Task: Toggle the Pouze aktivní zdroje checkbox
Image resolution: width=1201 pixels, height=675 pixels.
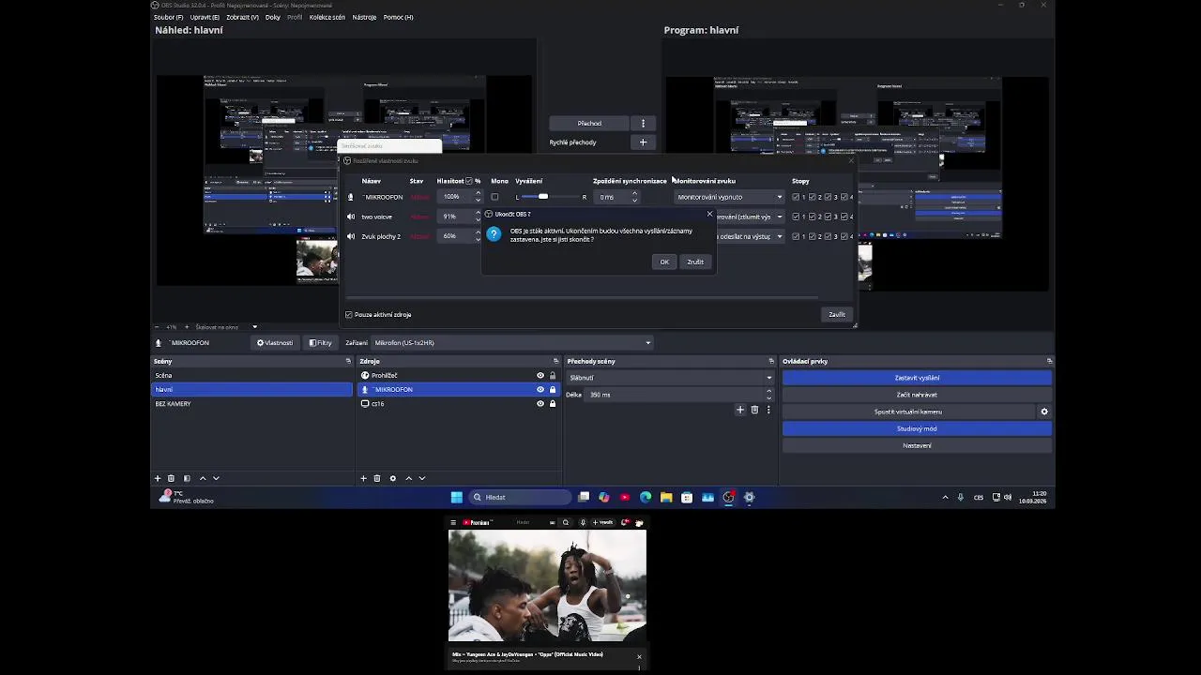Action: (x=349, y=315)
